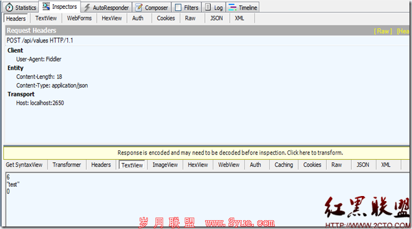Open request JSON inspector tab
Viewport: 412px width, 229px height.
(216, 18)
